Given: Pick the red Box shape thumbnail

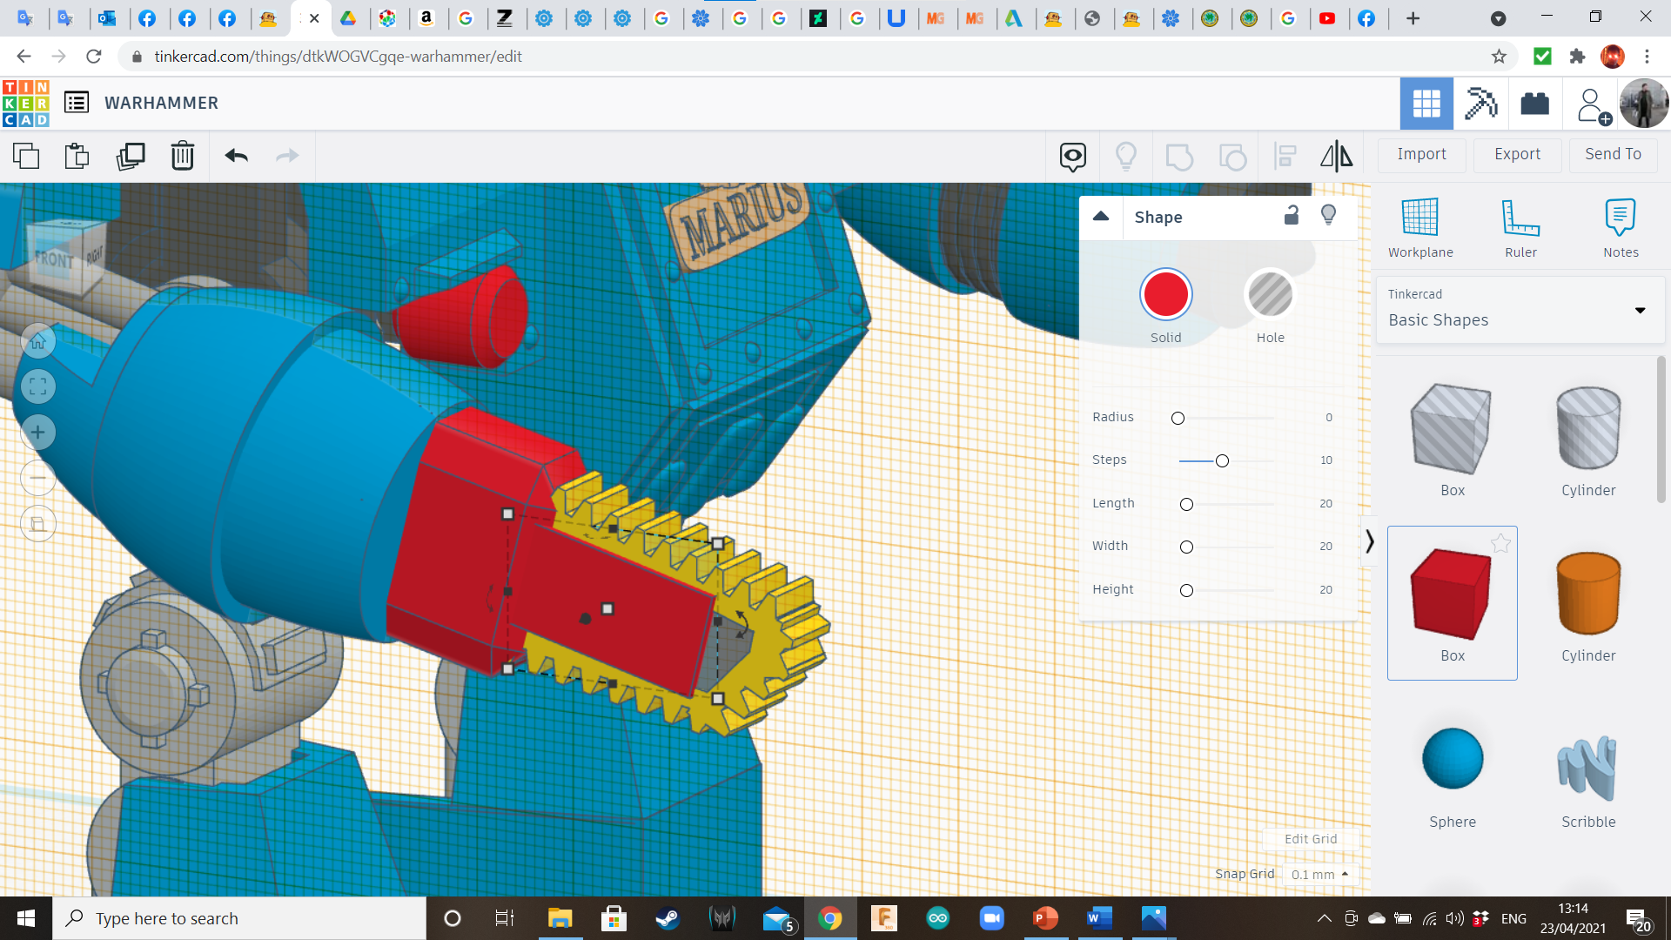Looking at the screenshot, I should [1452, 594].
